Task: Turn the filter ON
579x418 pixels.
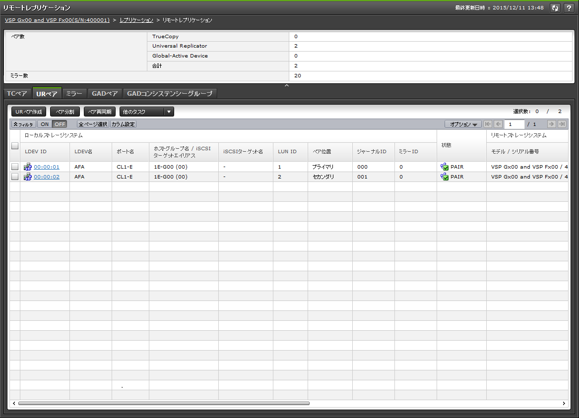Action: 45,124
